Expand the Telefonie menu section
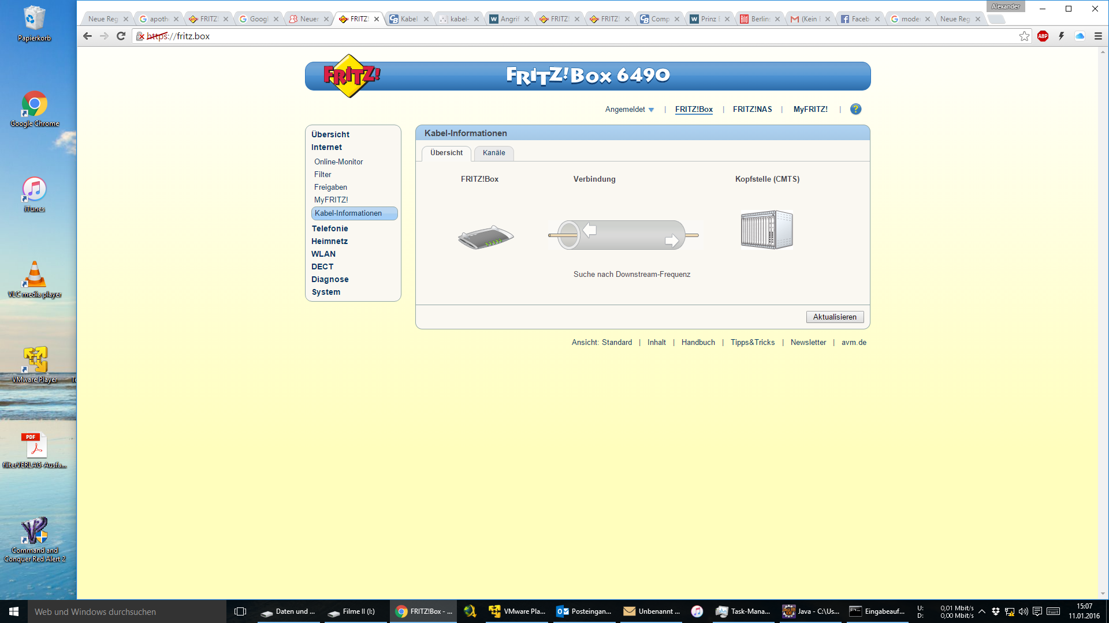The height and width of the screenshot is (623, 1109). coord(329,228)
